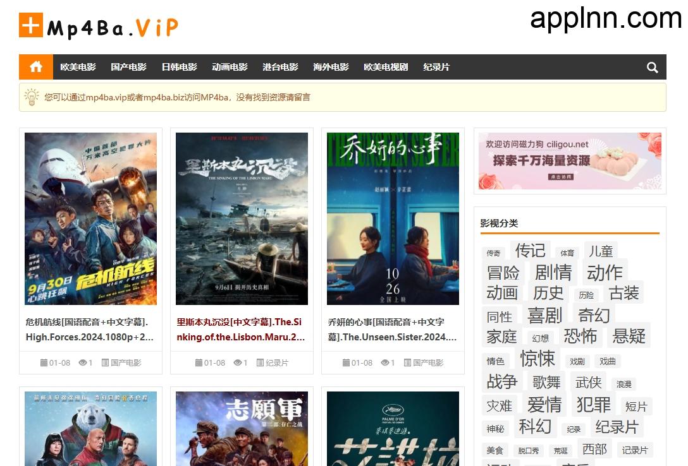
Task: Select 国产电影 in navigation bar
Action: (x=128, y=67)
